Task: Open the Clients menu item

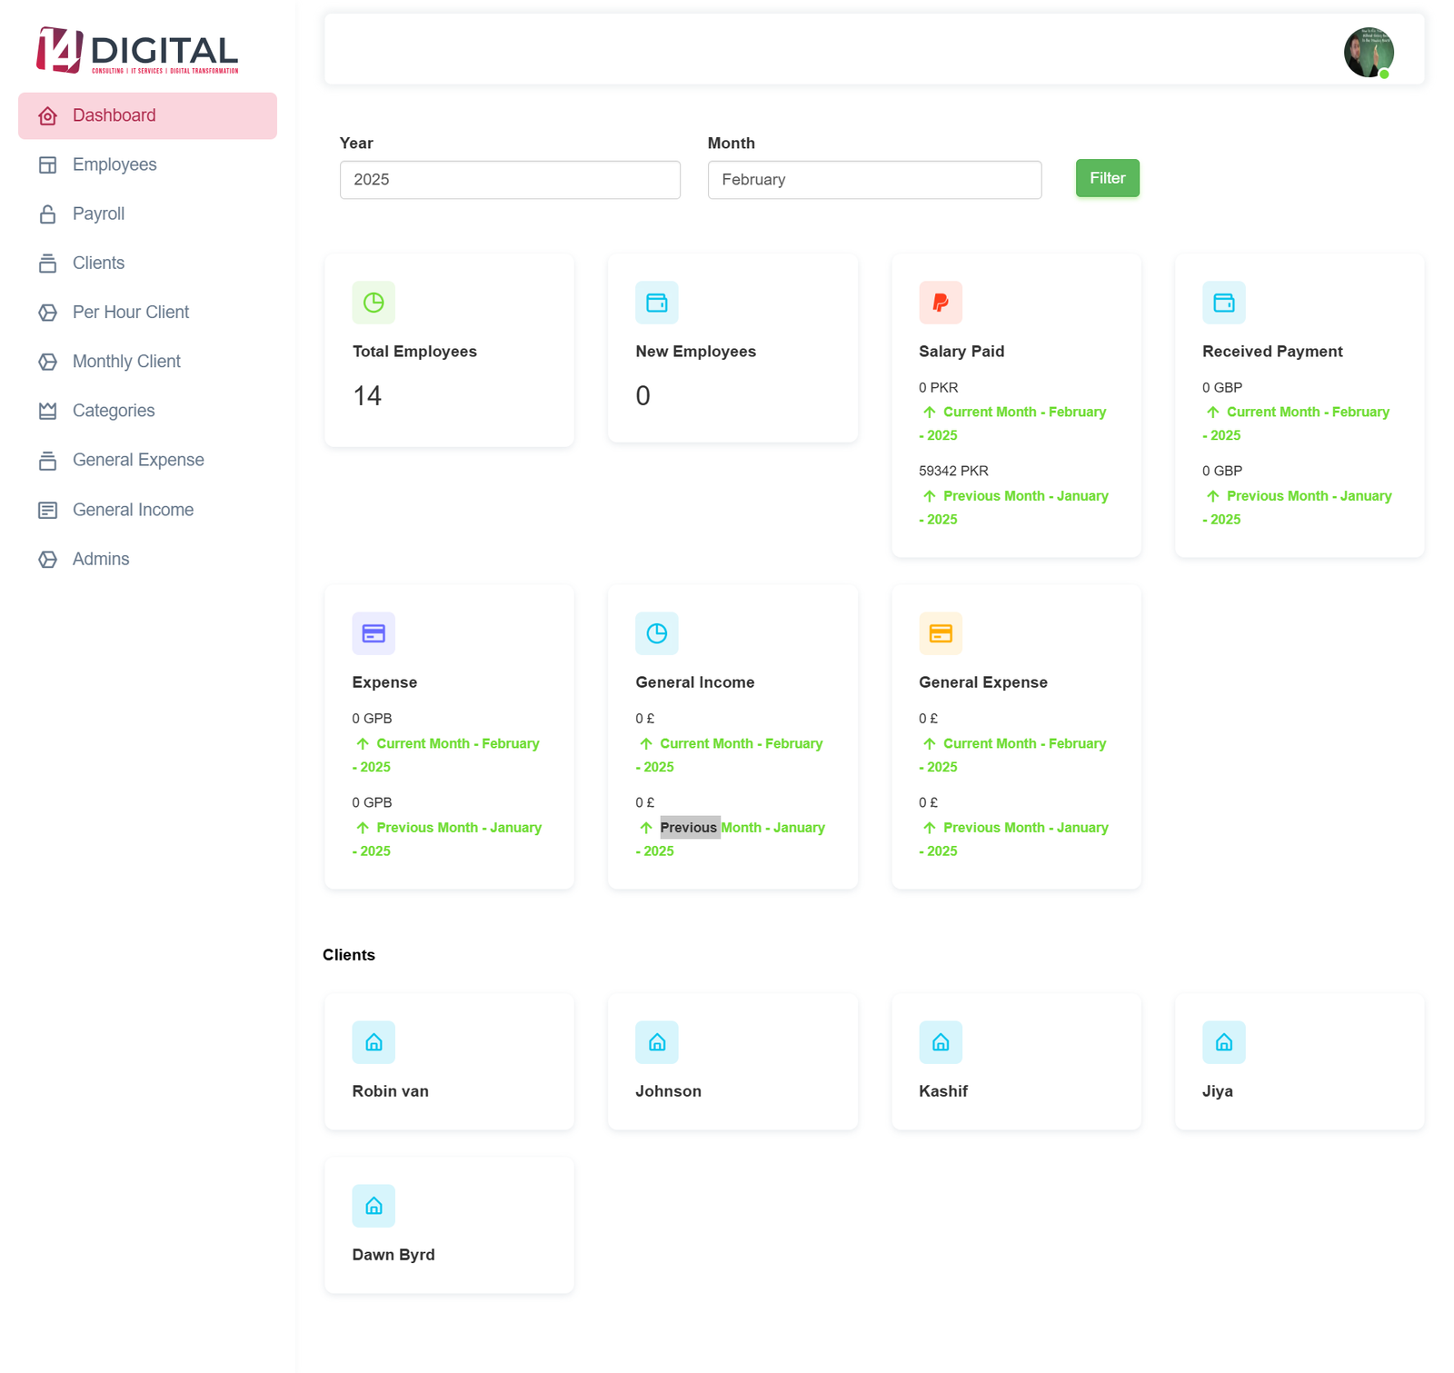Action: [147, 263]
